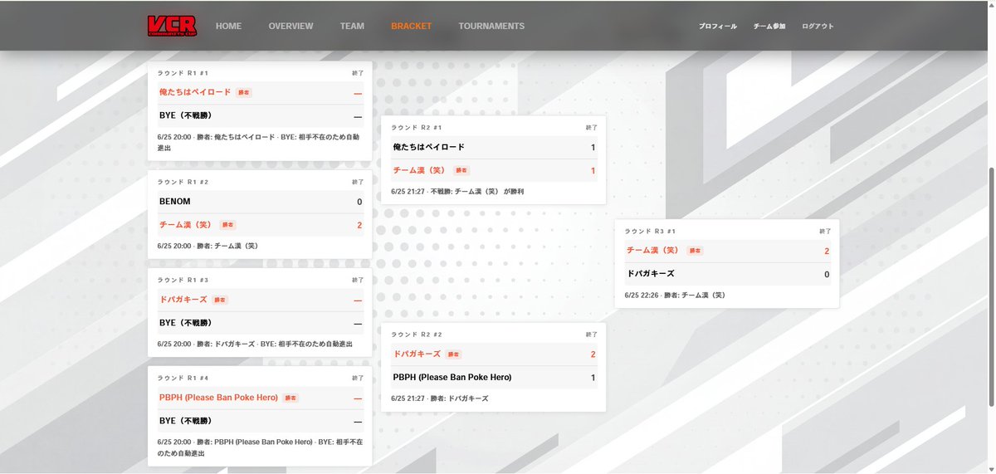Click the 終了 status in R1 #1
This screenshot has width=996, height=474.
(x=358, y=73)
